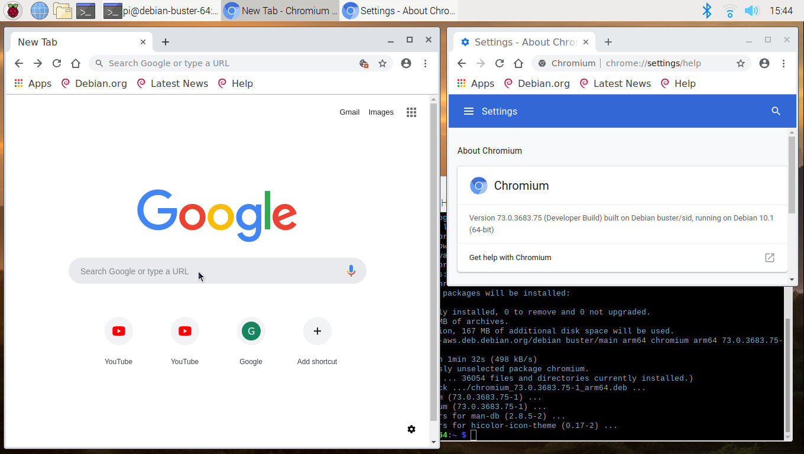Open a new tab in Settings window

[608, 42]
